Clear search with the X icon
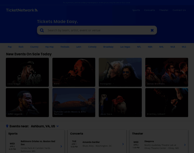194x153 pixels. pos(152,30)
